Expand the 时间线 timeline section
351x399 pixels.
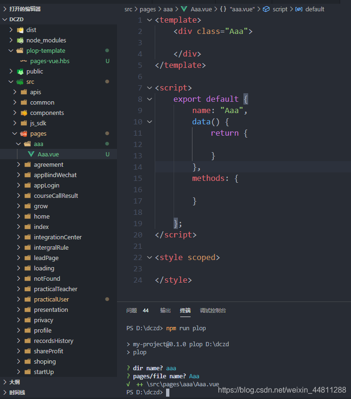point(5,392)
